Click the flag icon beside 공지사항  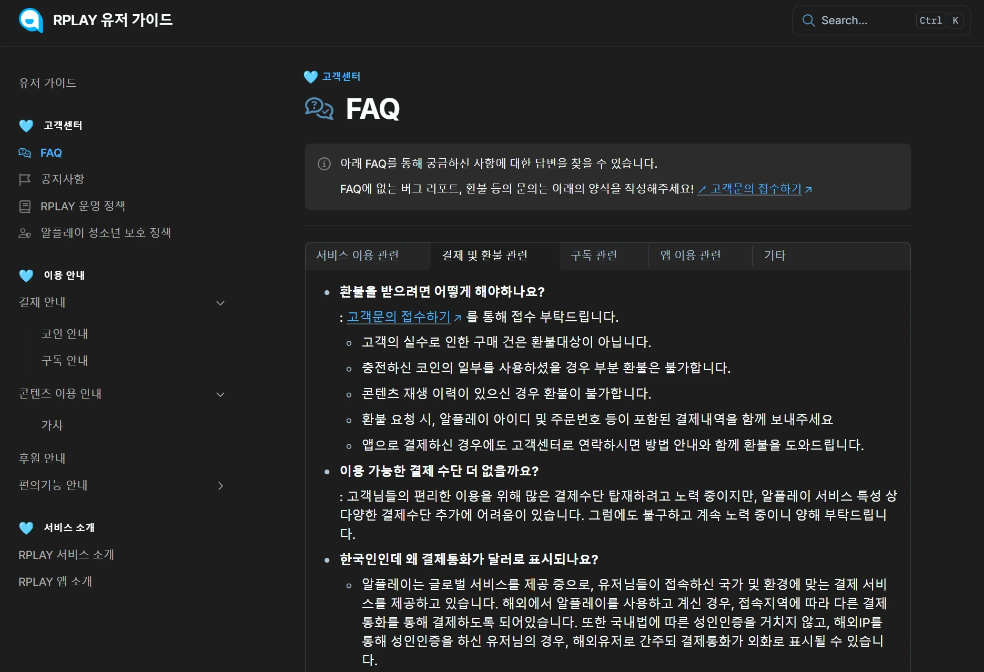25,179
